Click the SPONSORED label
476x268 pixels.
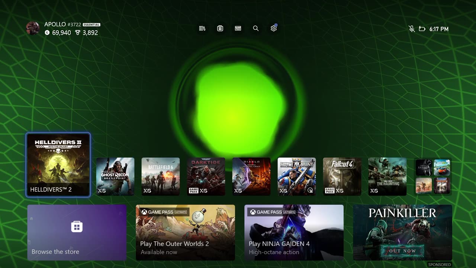point(440,265)
